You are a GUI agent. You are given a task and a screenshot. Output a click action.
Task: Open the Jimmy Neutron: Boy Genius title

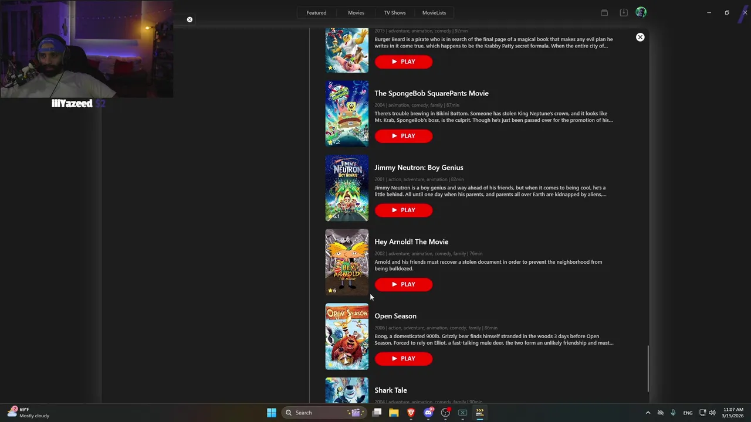tap(419, 168)
